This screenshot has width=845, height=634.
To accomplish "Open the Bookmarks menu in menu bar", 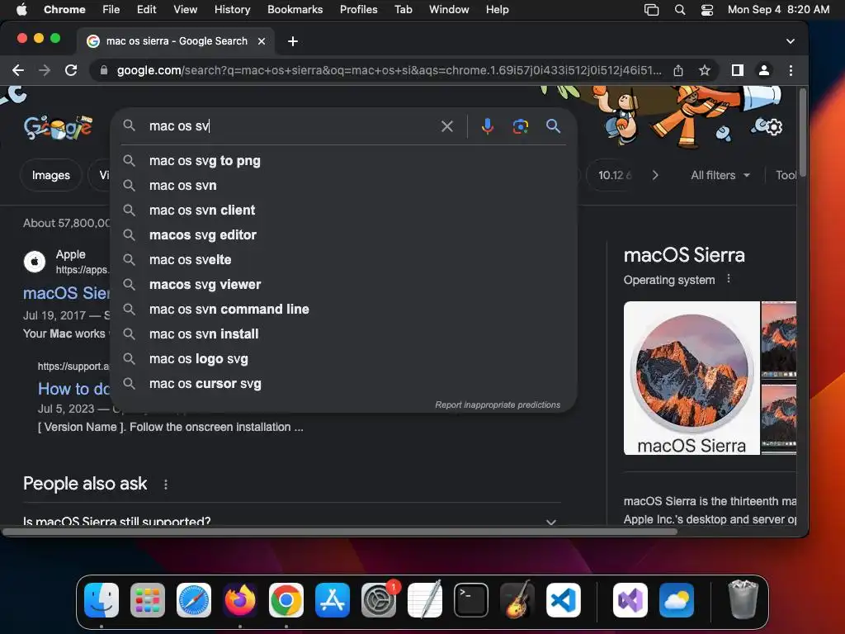I will (x=295, y=10).
